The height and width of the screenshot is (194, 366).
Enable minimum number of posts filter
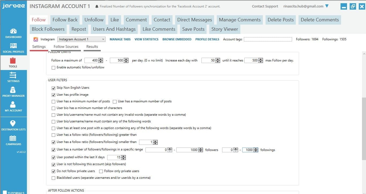(53, 102)
